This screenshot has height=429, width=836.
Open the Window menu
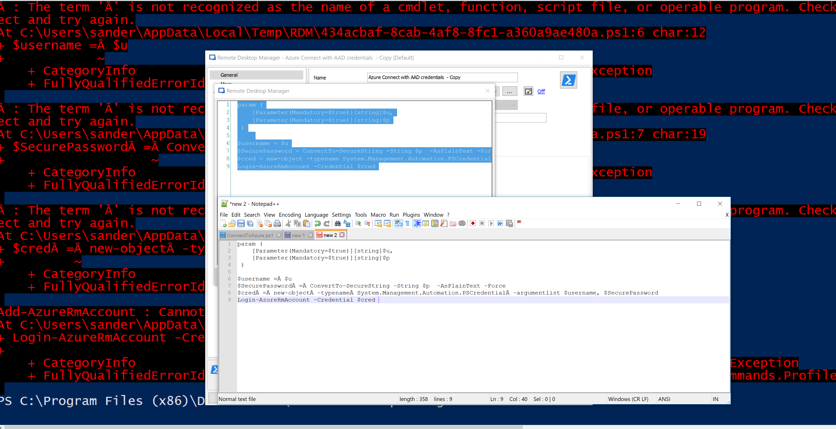[433, 215]
